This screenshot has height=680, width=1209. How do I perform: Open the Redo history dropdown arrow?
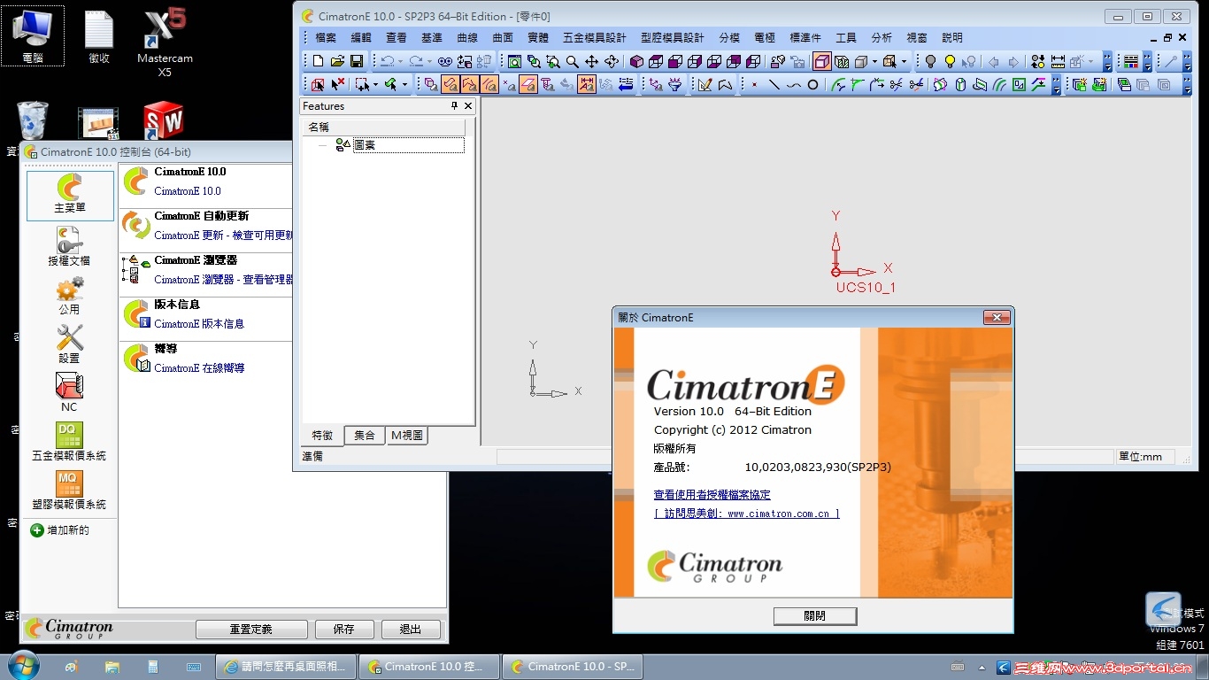429,61
